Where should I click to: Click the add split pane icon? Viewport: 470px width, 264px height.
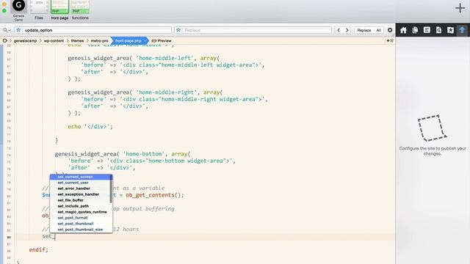click(x=390, y=40)
